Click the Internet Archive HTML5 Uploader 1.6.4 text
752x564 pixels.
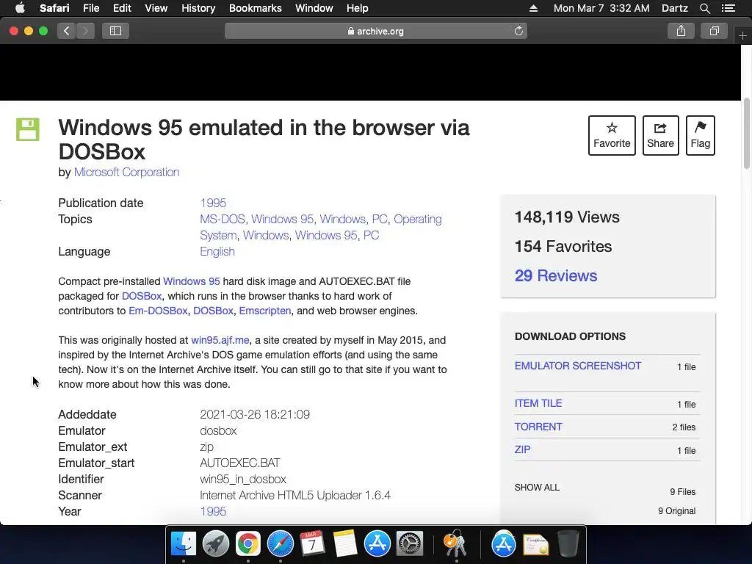pos(295,496)
